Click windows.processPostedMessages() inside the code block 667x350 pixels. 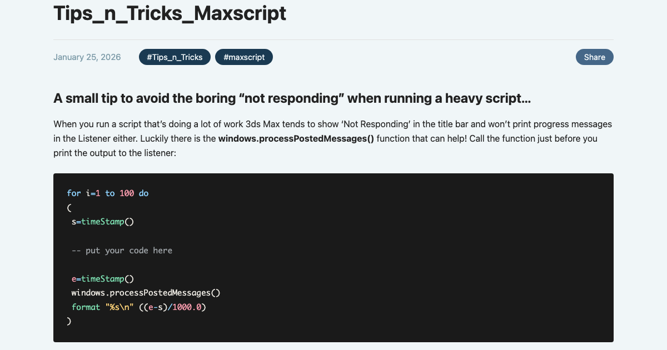(146, 292)
